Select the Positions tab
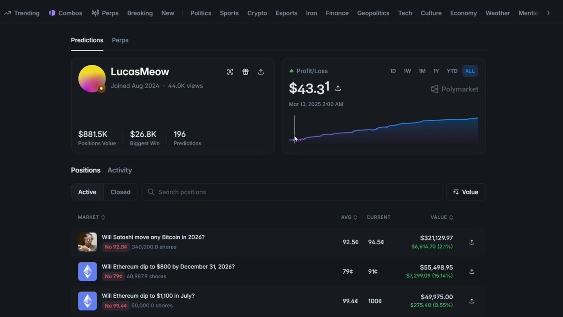The width and height of the screenshot is (563, 317). (86, 170)
